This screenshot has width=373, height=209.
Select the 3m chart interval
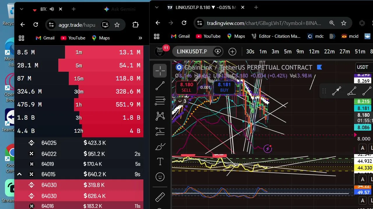(x=275, y=52)
